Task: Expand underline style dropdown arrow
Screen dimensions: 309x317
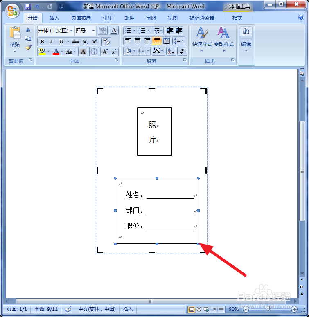Action: click(x=68, y=42)
